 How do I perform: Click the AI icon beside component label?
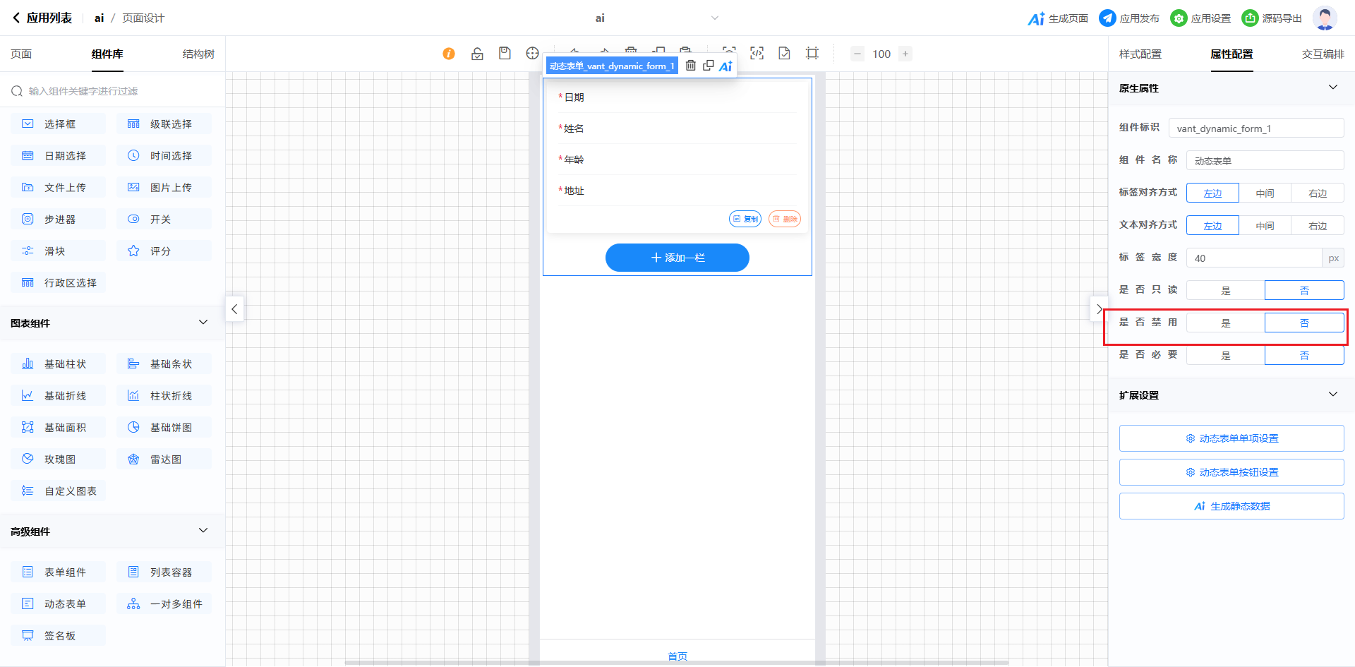(725, 66)
